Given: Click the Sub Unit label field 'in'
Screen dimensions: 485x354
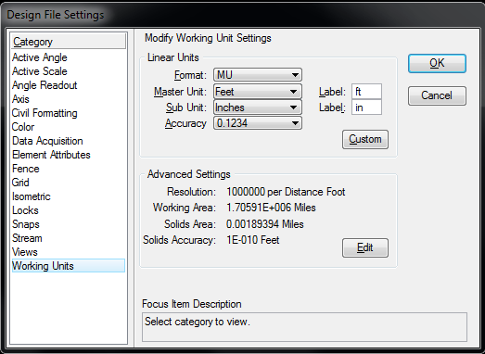Looking at the screenshot, I should (x=366, y=107).
